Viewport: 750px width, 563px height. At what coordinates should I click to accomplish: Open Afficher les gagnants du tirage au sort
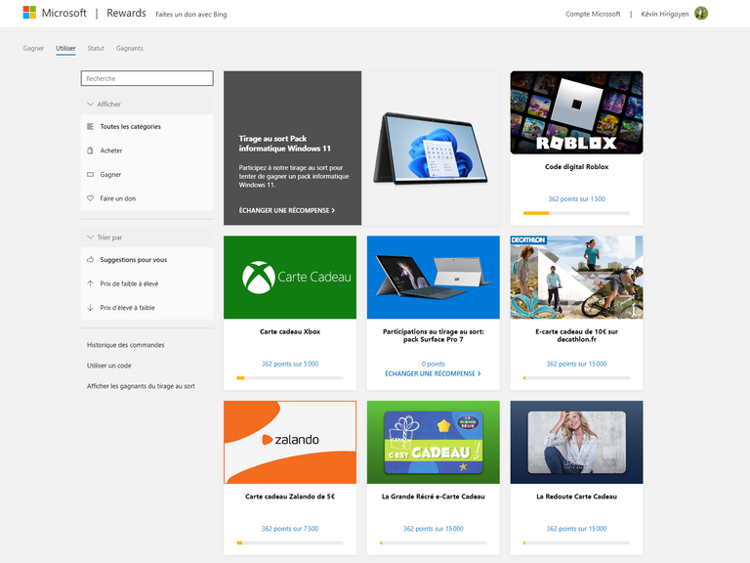click(141, 386)
